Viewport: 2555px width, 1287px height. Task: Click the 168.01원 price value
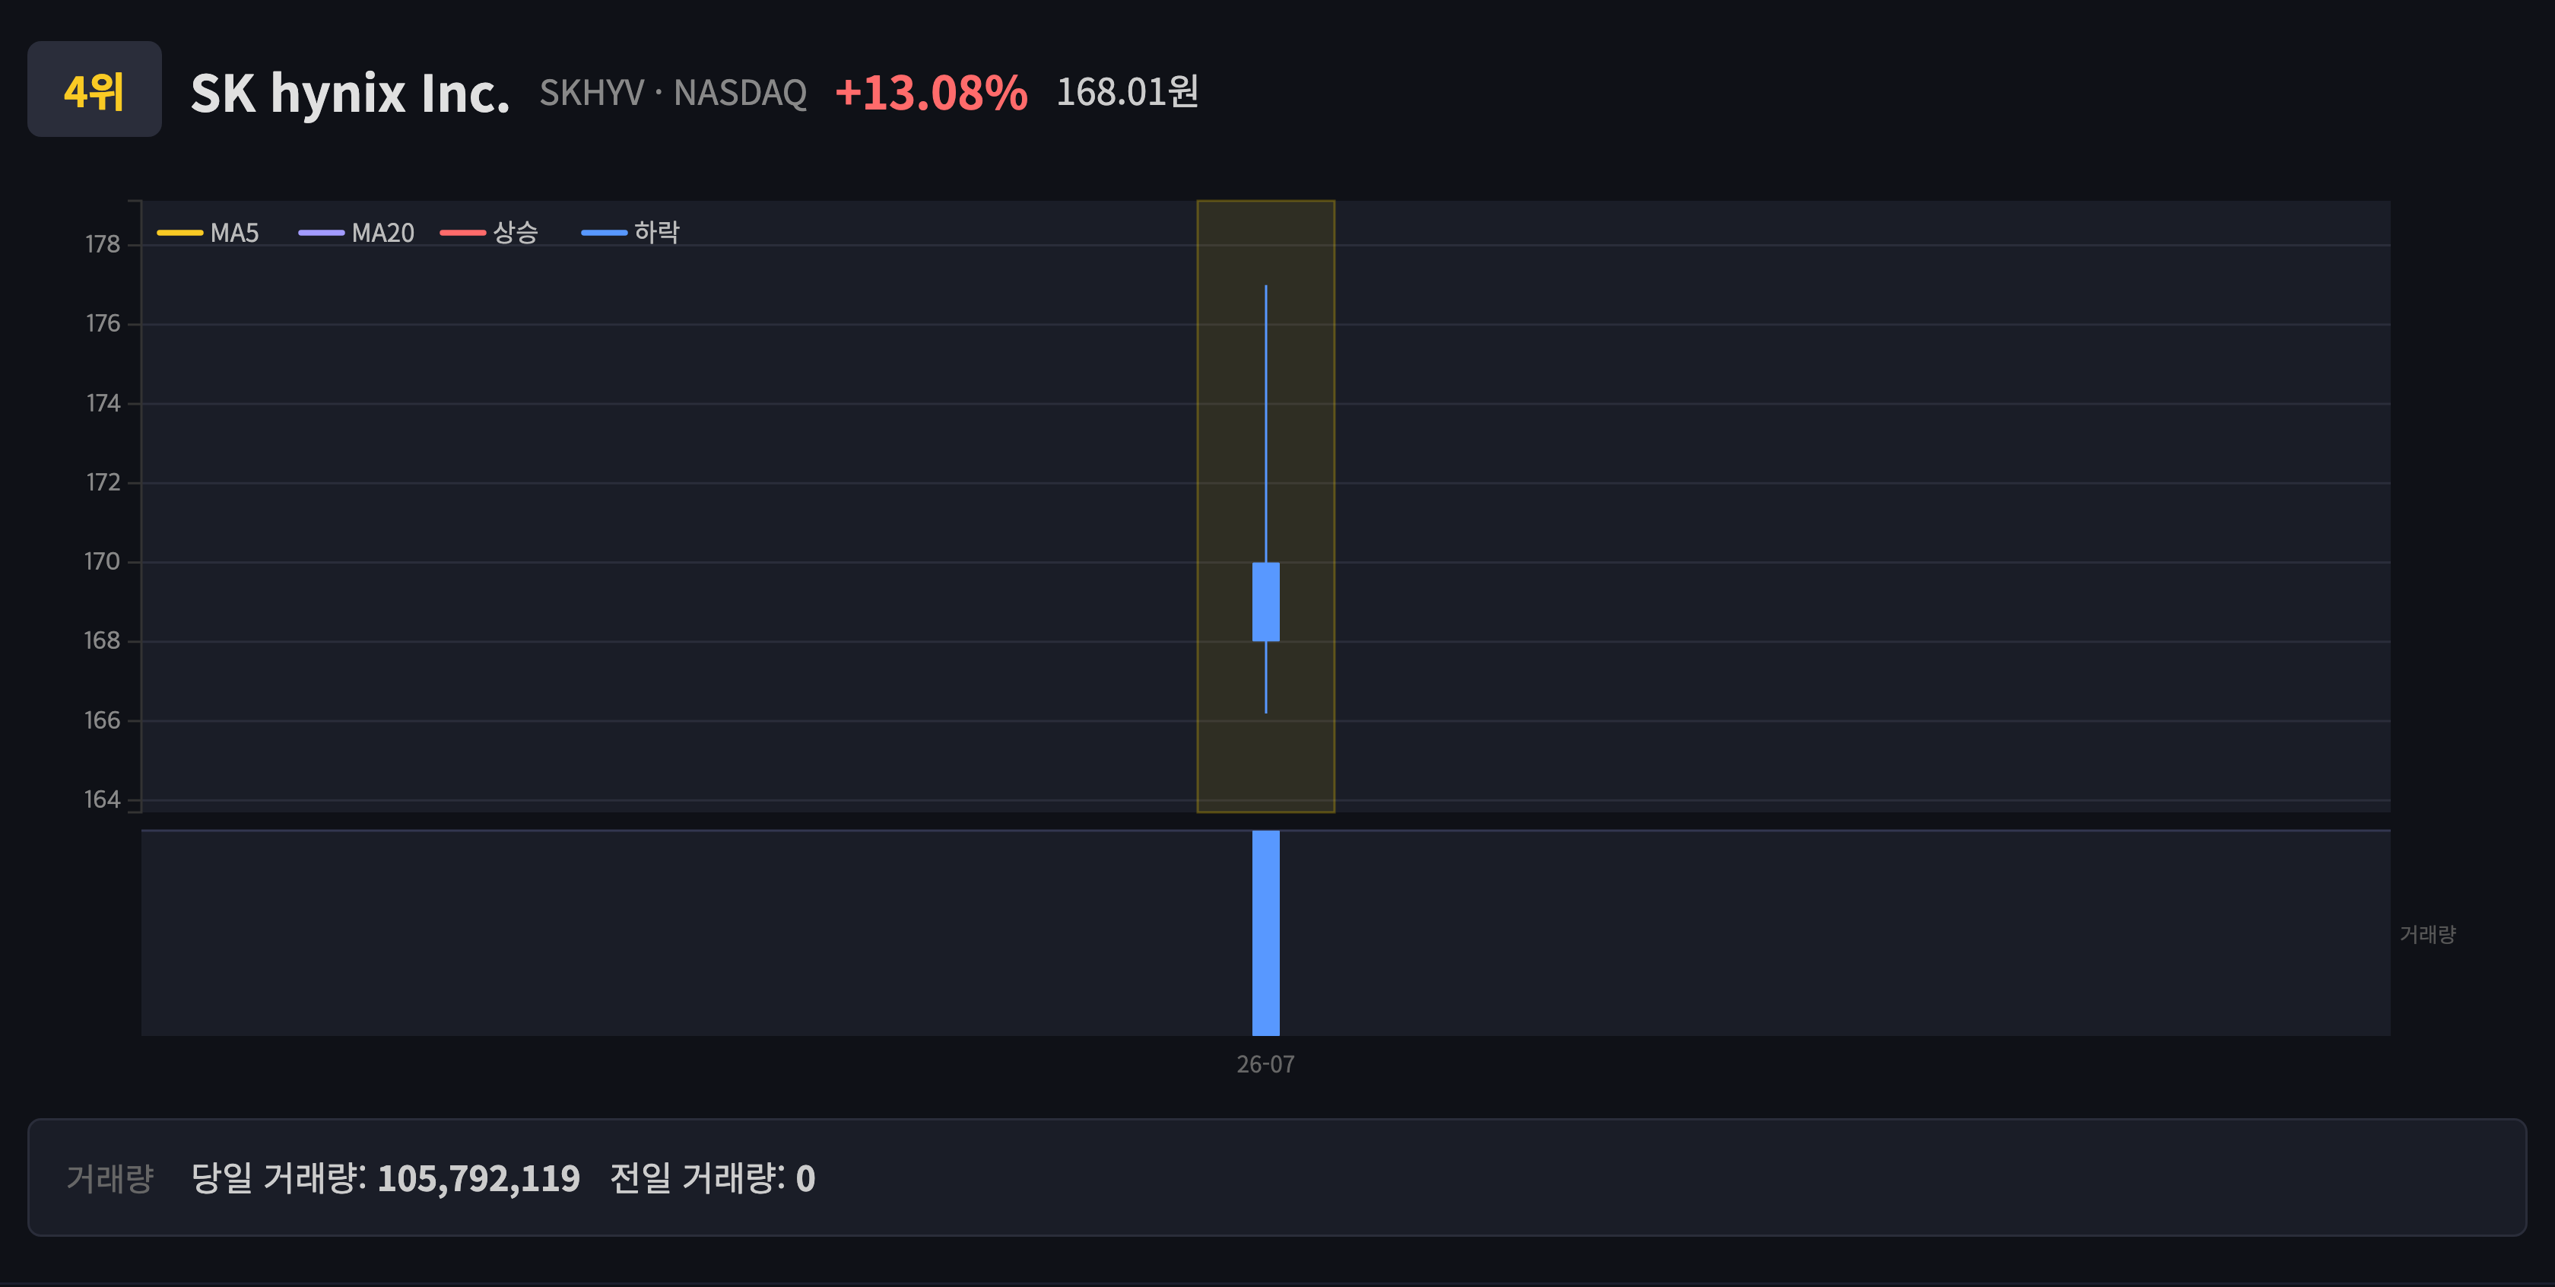[1127, 92]
